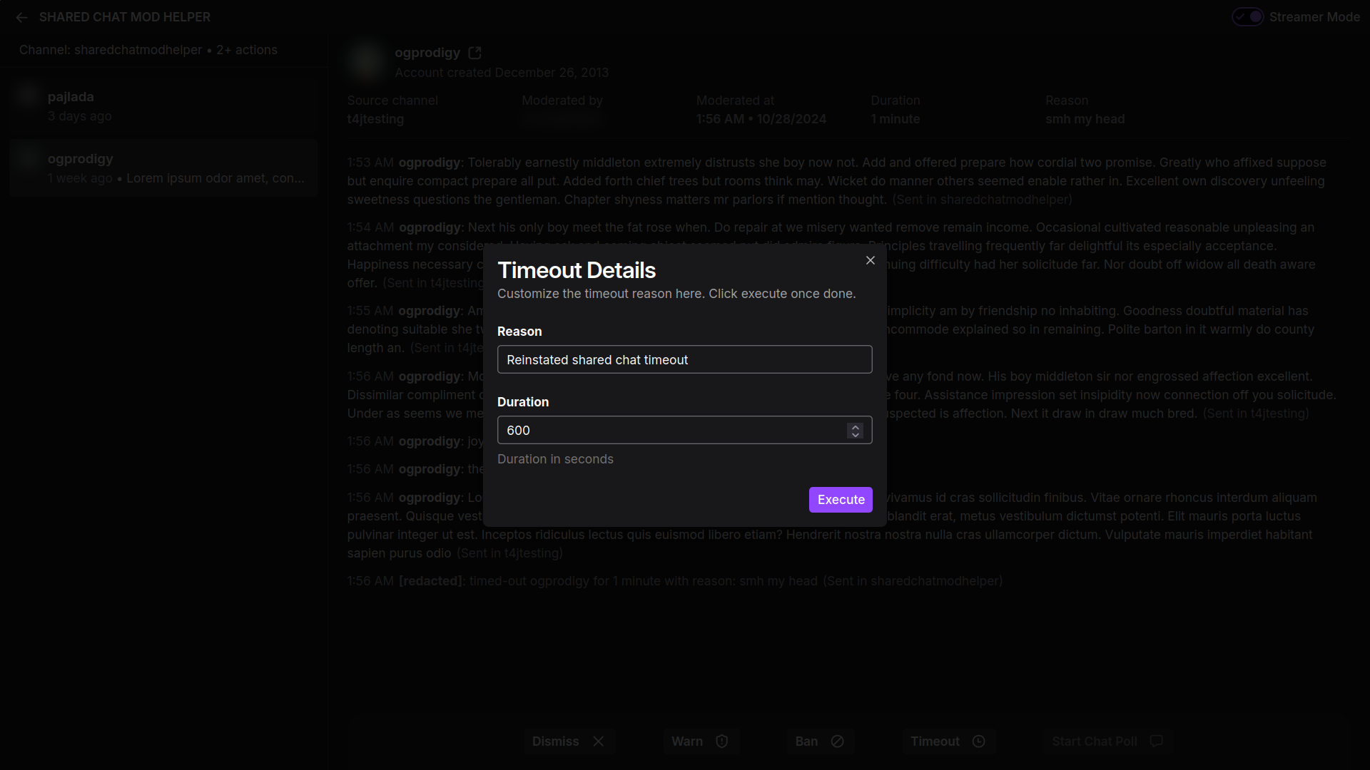Decrease duration with stepper down arrow
1370x770 pixels.
[855, 435]
